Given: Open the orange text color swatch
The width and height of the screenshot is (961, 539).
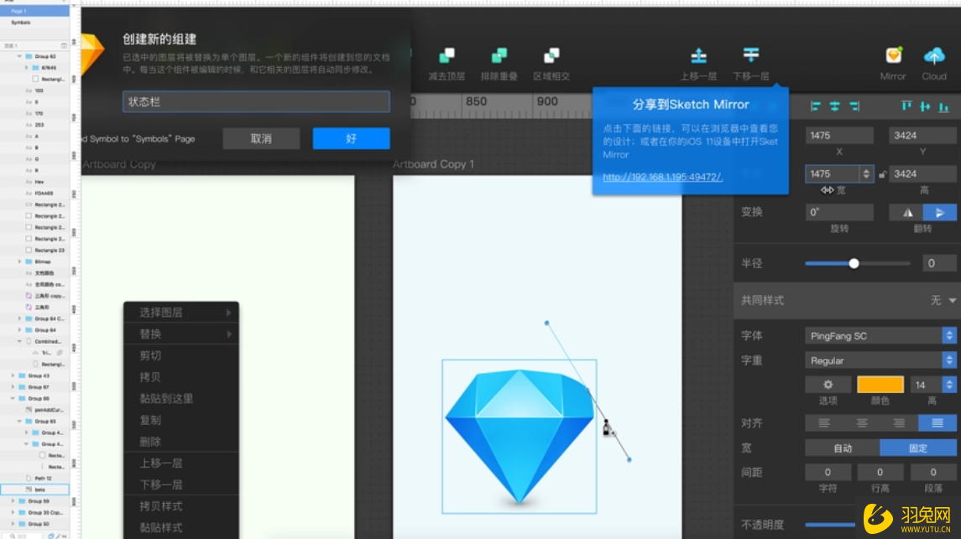Looking at the screenshot, I should click(880, 385).
